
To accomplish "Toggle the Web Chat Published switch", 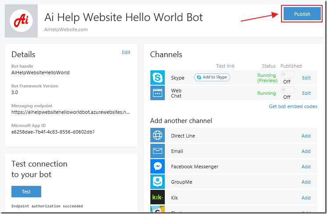I will [288, 90].
